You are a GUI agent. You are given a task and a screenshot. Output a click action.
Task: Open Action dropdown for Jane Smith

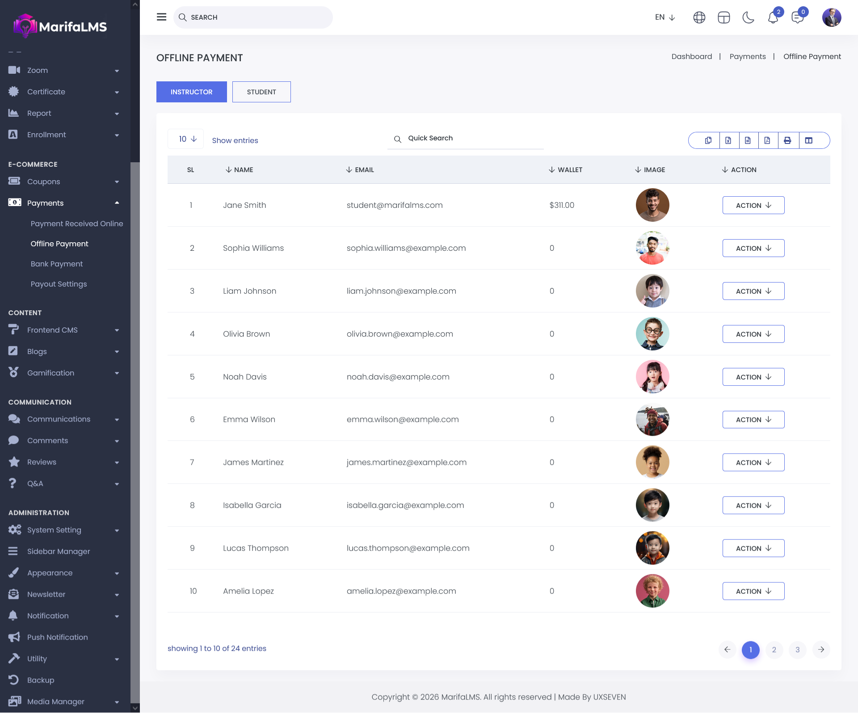[753, 205]
